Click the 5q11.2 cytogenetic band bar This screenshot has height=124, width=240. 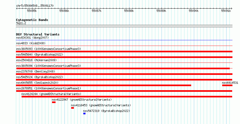(x=124, y=26)
